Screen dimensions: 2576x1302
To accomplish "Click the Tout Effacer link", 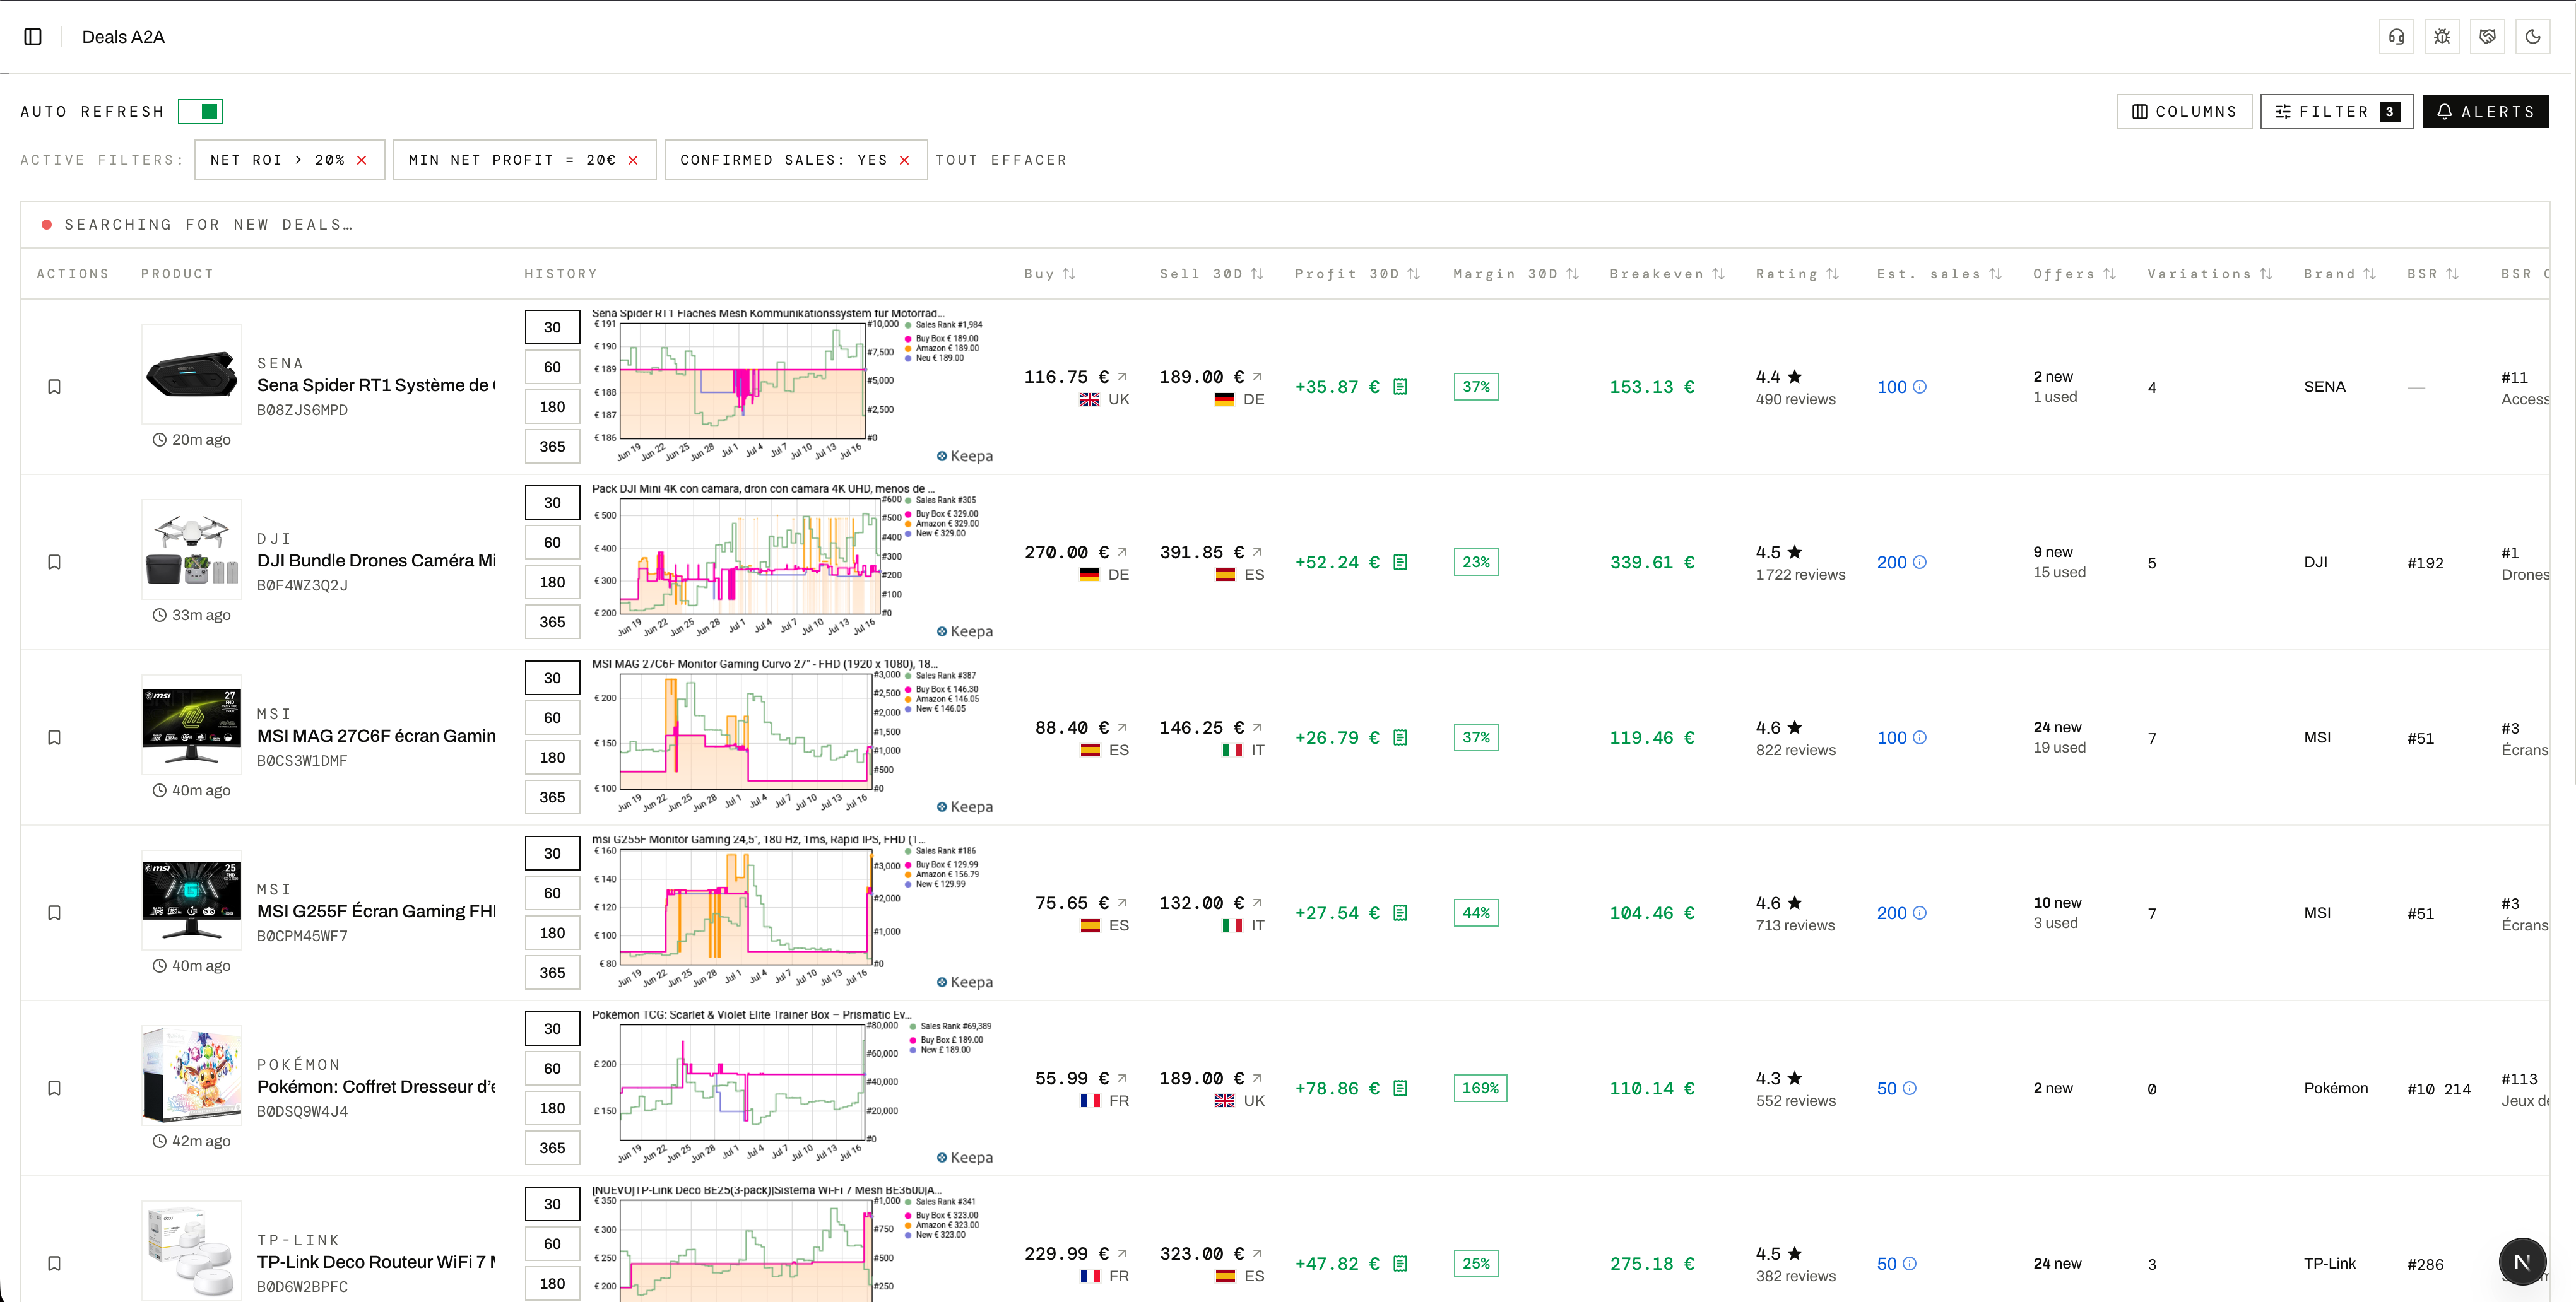I will pos(1001,160).
